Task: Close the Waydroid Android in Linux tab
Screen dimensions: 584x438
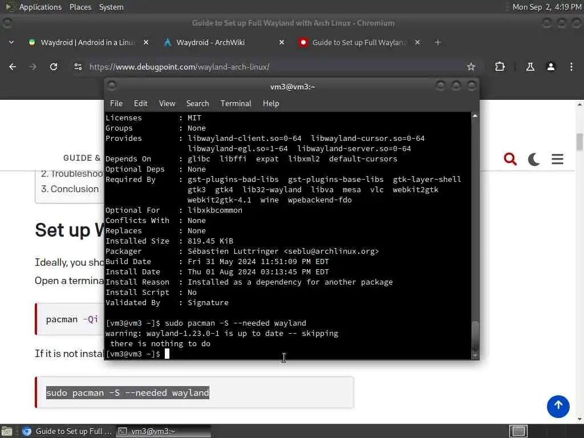Action: 146,42
